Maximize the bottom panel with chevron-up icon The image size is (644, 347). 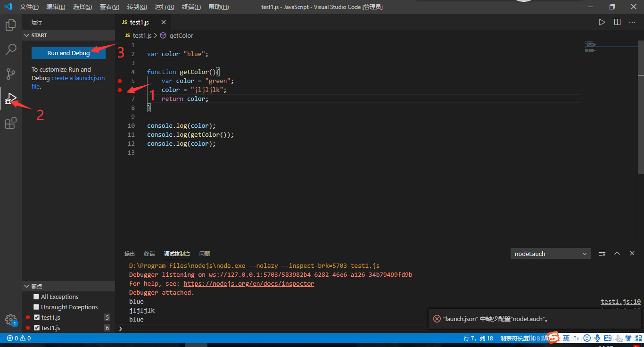(617, 253)
